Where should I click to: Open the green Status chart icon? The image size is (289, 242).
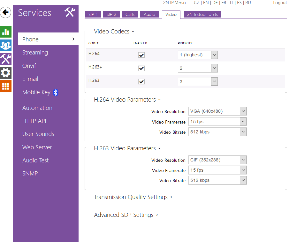[x=6, y=32]
